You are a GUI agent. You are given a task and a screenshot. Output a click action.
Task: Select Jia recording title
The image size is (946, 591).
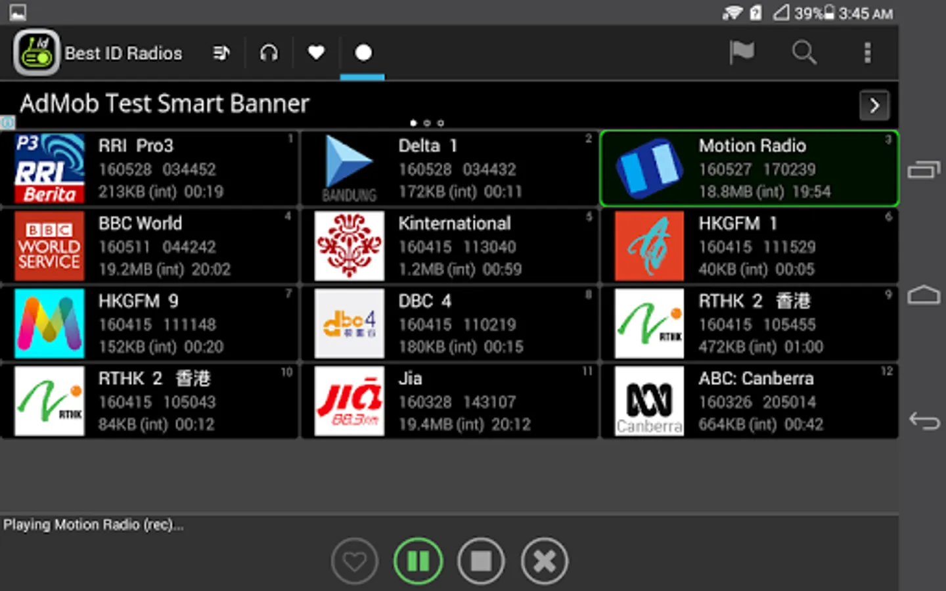click(411, 379)
